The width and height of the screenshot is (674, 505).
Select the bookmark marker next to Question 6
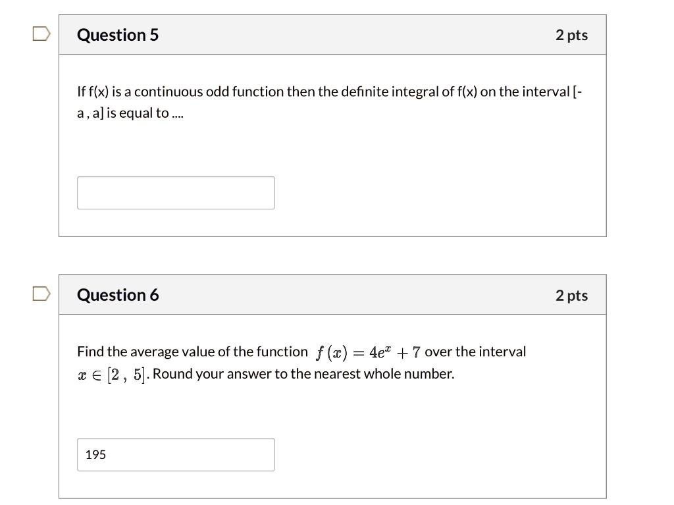tap(41, 293)
